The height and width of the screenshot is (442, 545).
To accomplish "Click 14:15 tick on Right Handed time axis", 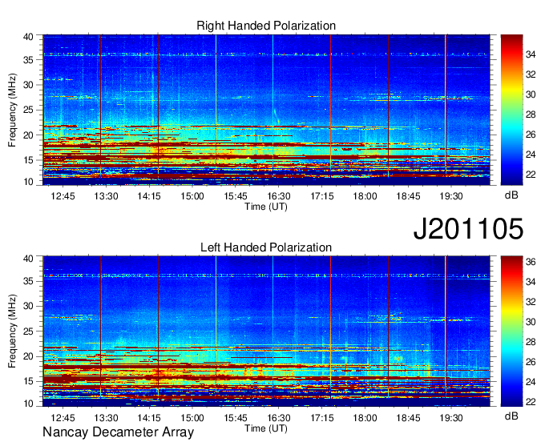I will click(x=149, y=196).
